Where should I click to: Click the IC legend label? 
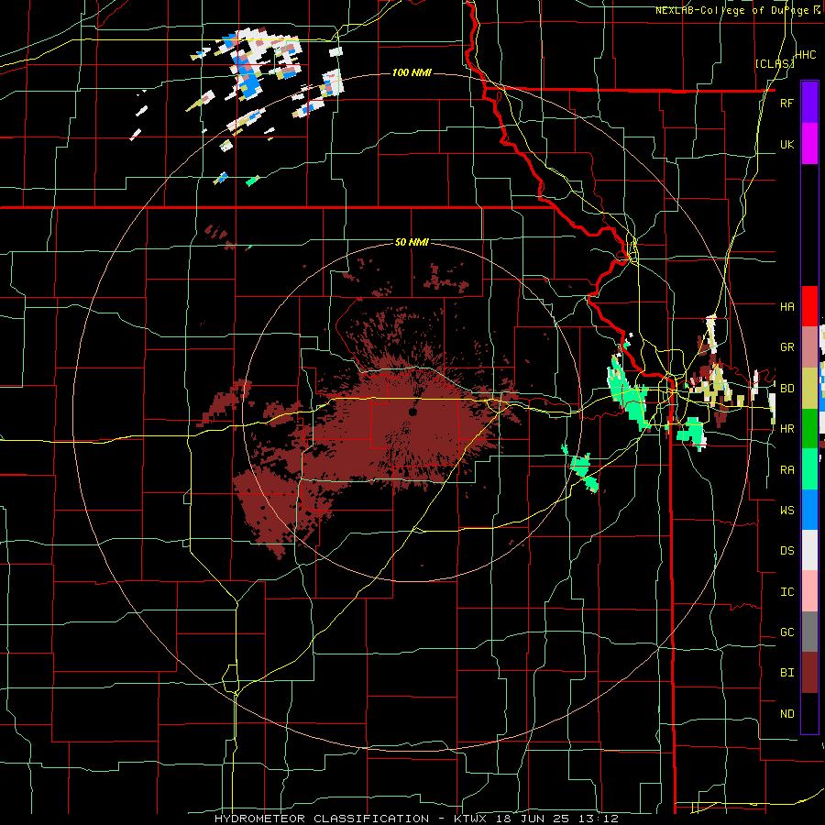coord(786,591)
